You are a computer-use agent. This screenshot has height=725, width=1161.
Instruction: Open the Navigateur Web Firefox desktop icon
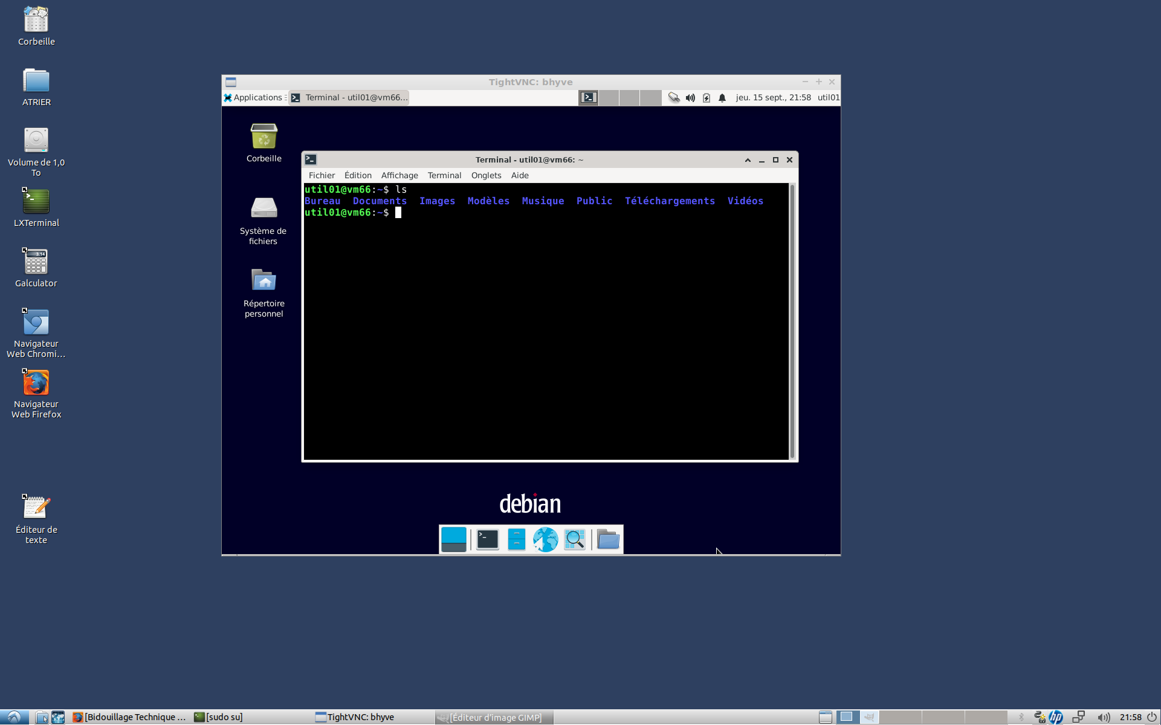click(36, 394)
